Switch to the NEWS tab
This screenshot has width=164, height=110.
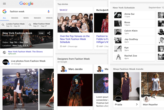(x=26, y=18)
